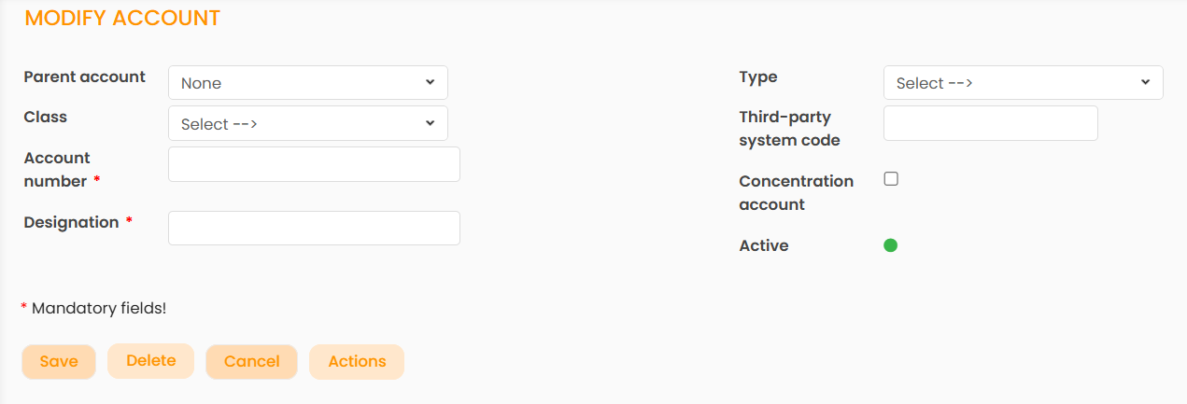1187x404 pixels.
Task: Click the Designation label text
Action: pyautogui.click(x=71, y=222)
